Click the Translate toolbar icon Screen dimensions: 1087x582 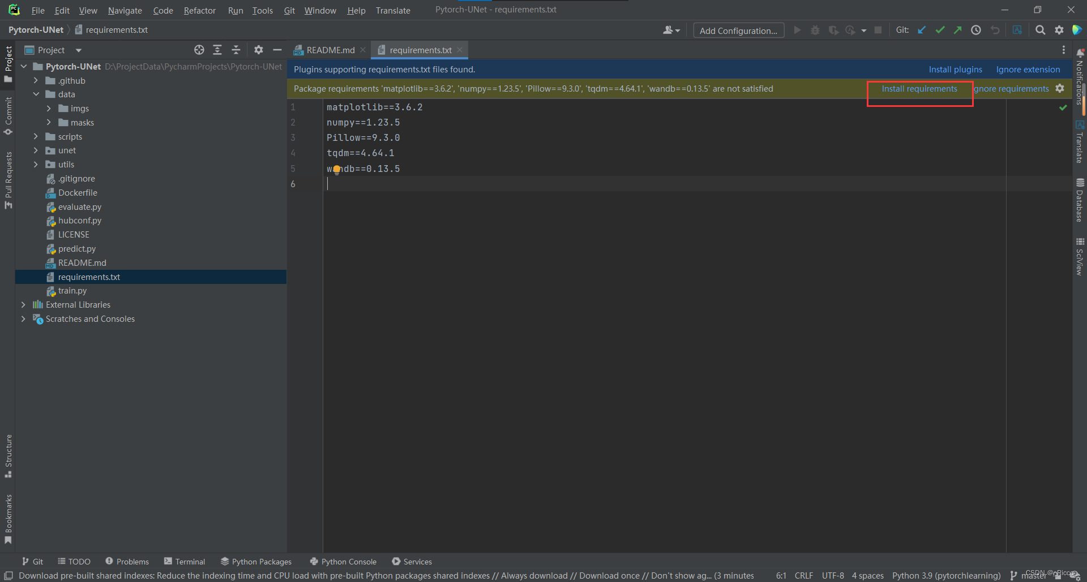pyautogui.click(x=1017, y=30)
